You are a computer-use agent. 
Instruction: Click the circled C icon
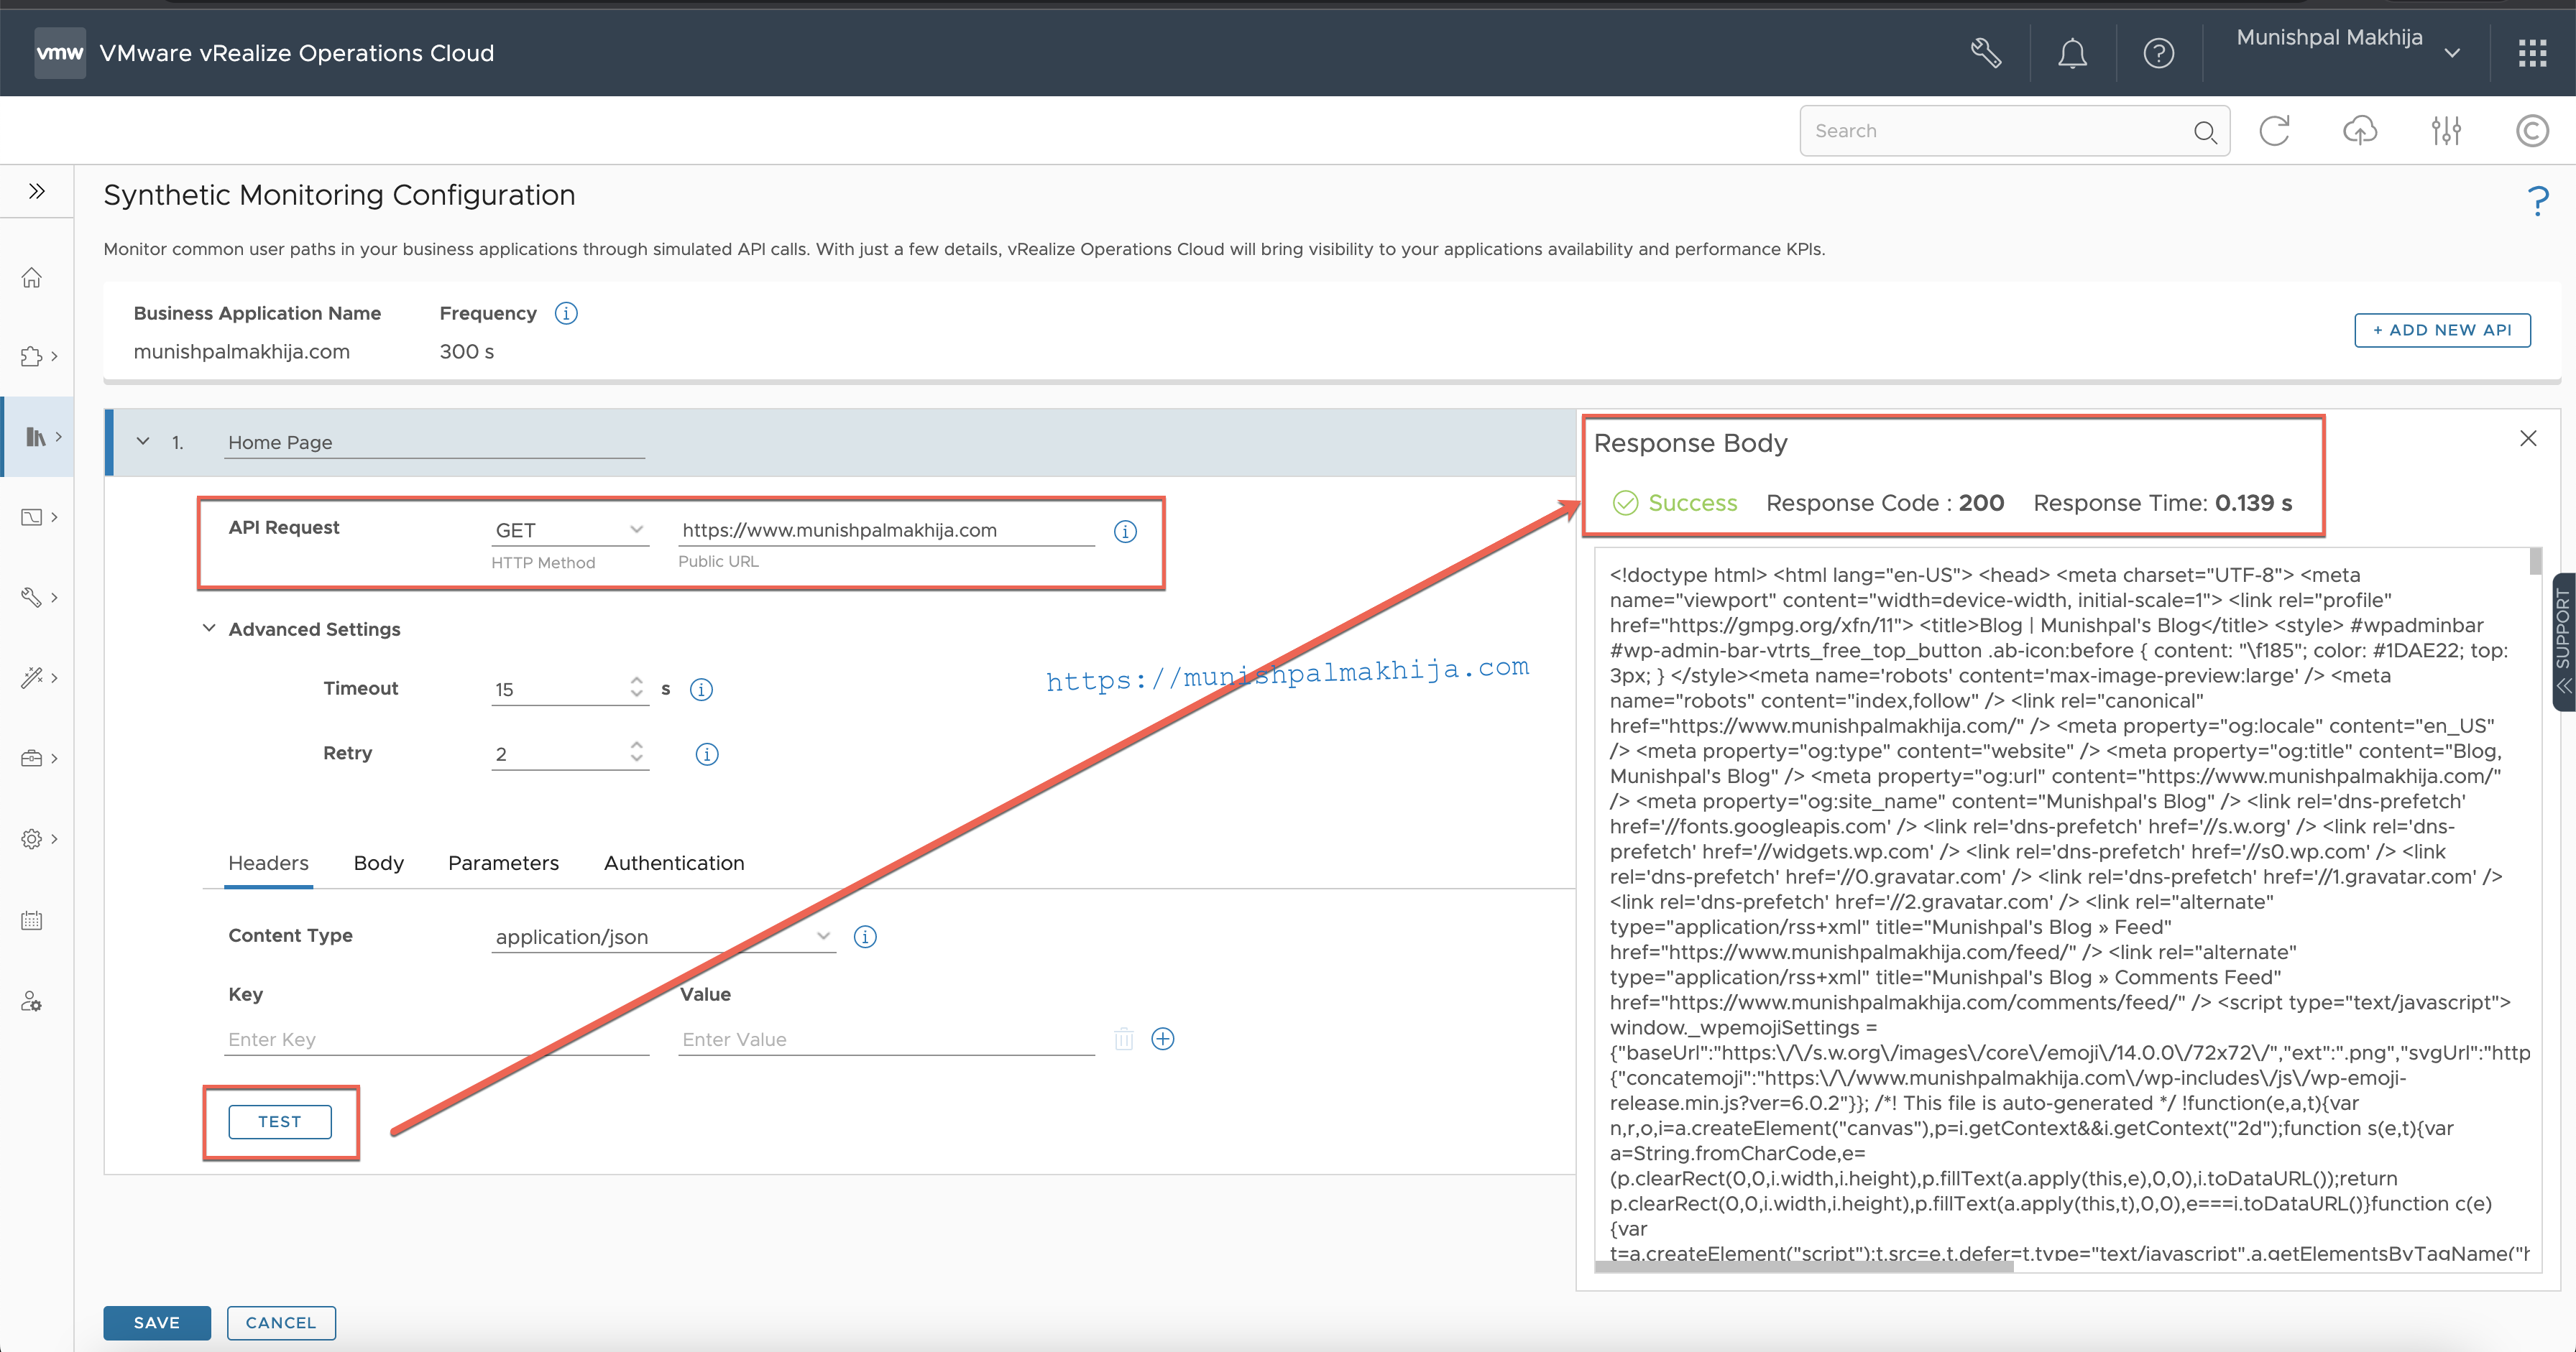pyautogui.click(x=2532, y=131)
